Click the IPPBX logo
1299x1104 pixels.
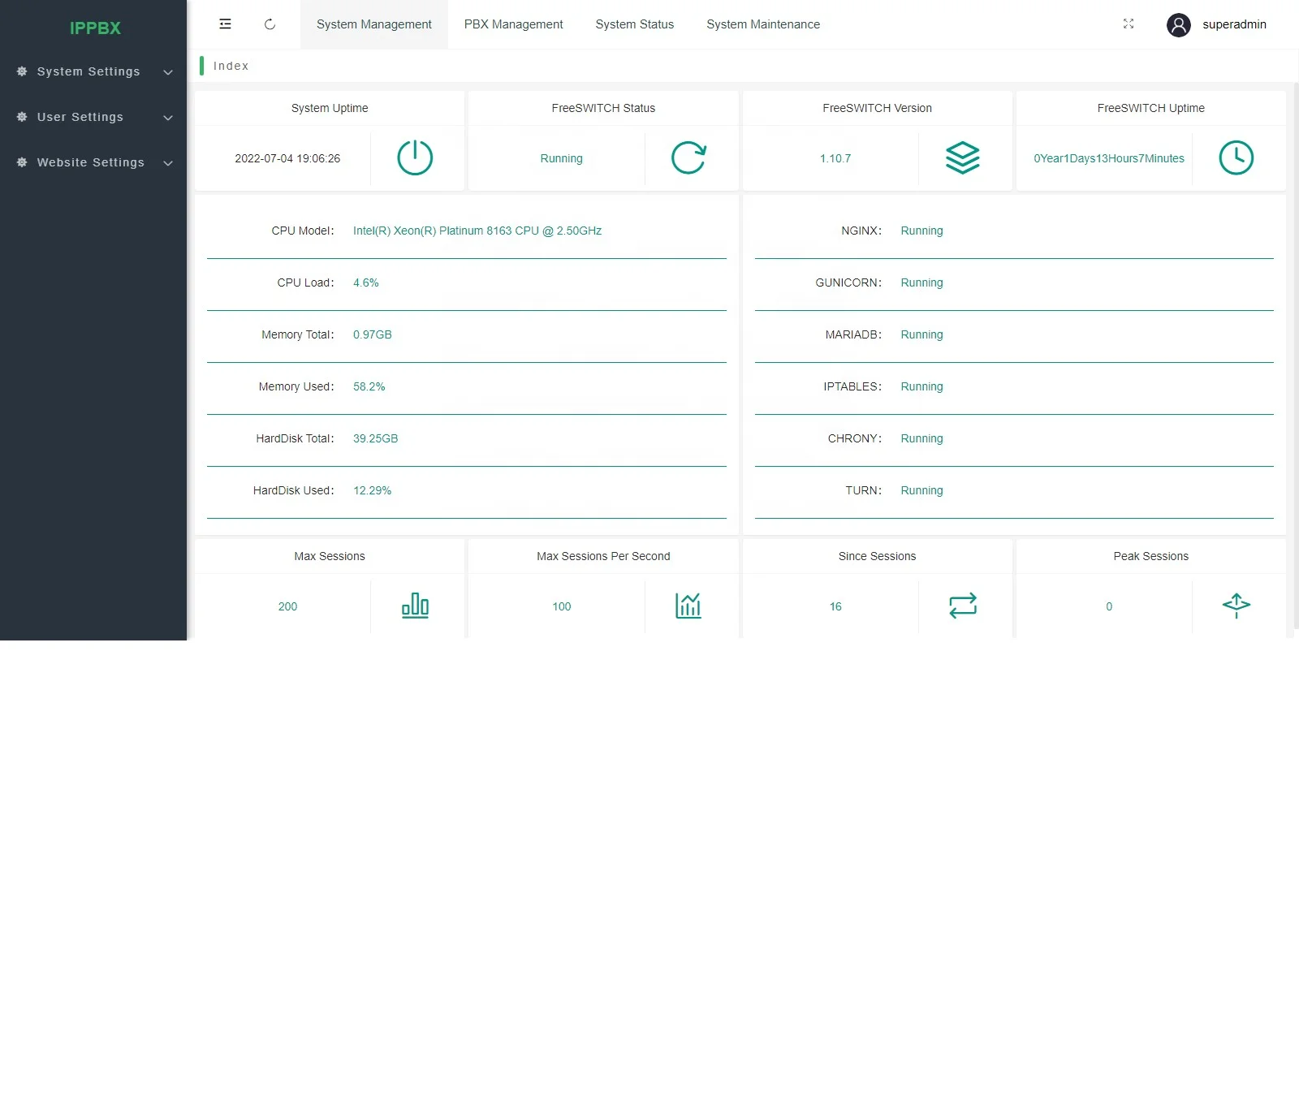click(95, 28)
